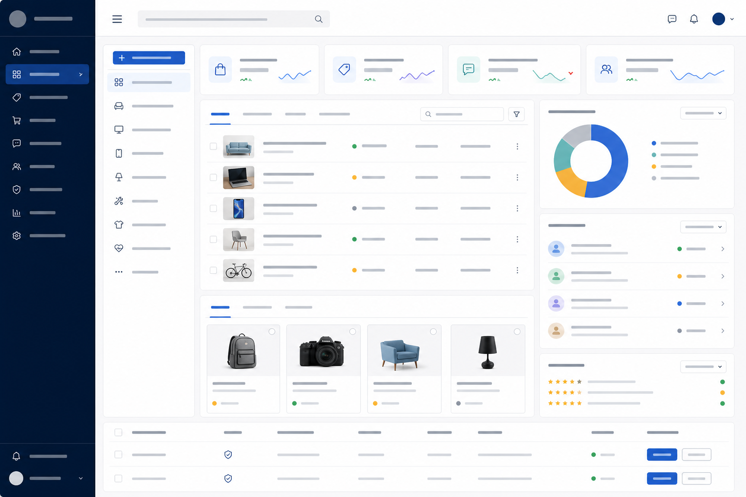Open the orange-avatar user row chevron

pyautogui.click(x=723, y=331)
